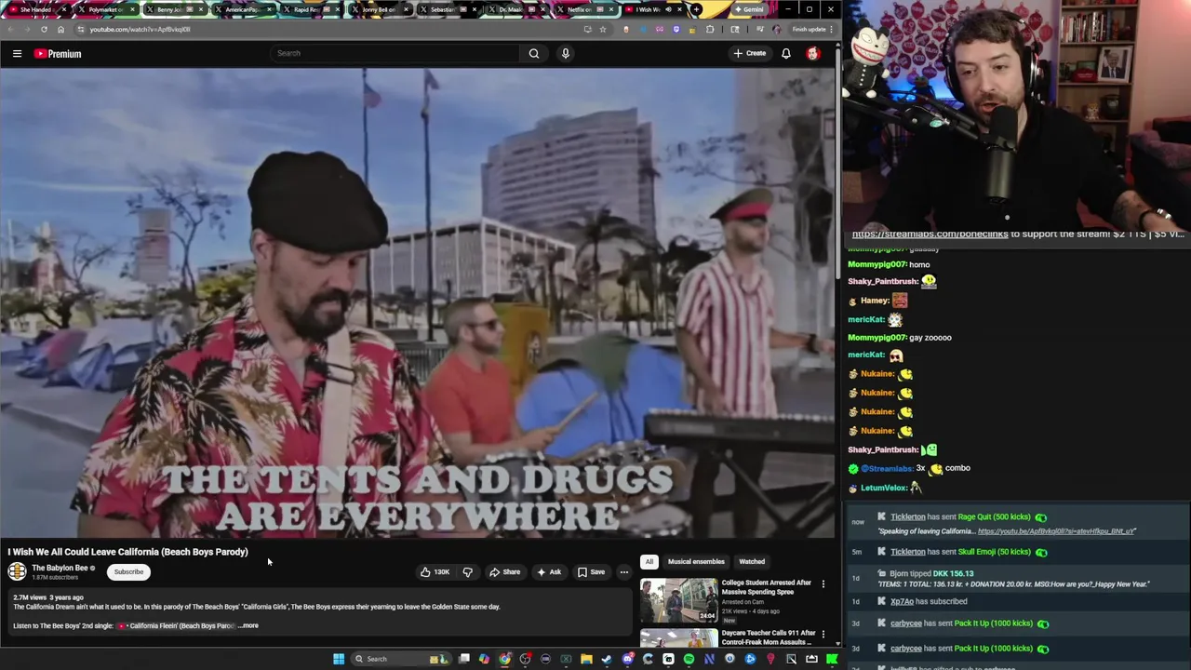This screenshot has width=1191, height=670.
Task: Open YouTube notifications bell
Action: [x=786, y=53]
